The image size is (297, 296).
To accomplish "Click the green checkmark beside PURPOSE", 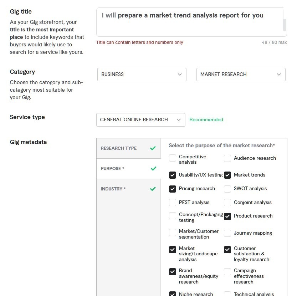I will click(x=153, y=168).
